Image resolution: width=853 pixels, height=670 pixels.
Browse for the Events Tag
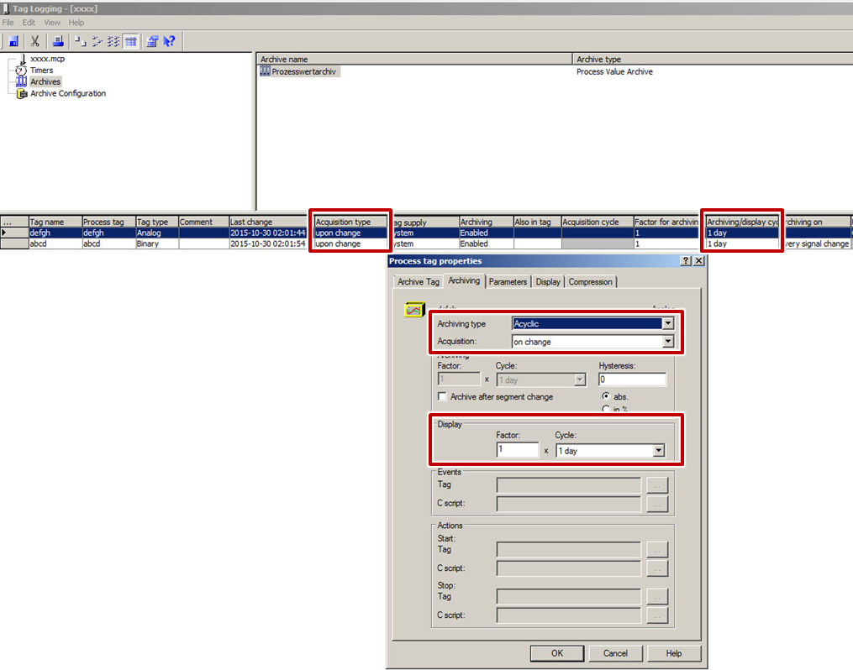pos(657,485)
